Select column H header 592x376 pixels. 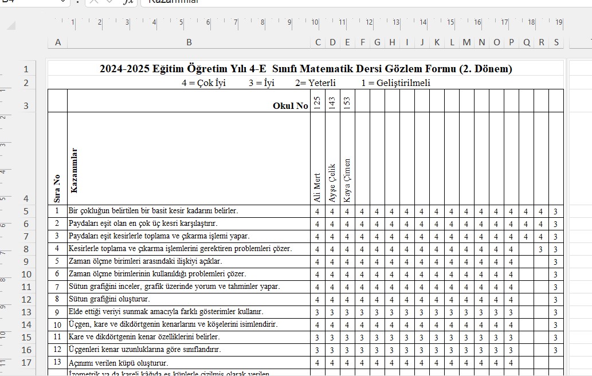(392, 42)
